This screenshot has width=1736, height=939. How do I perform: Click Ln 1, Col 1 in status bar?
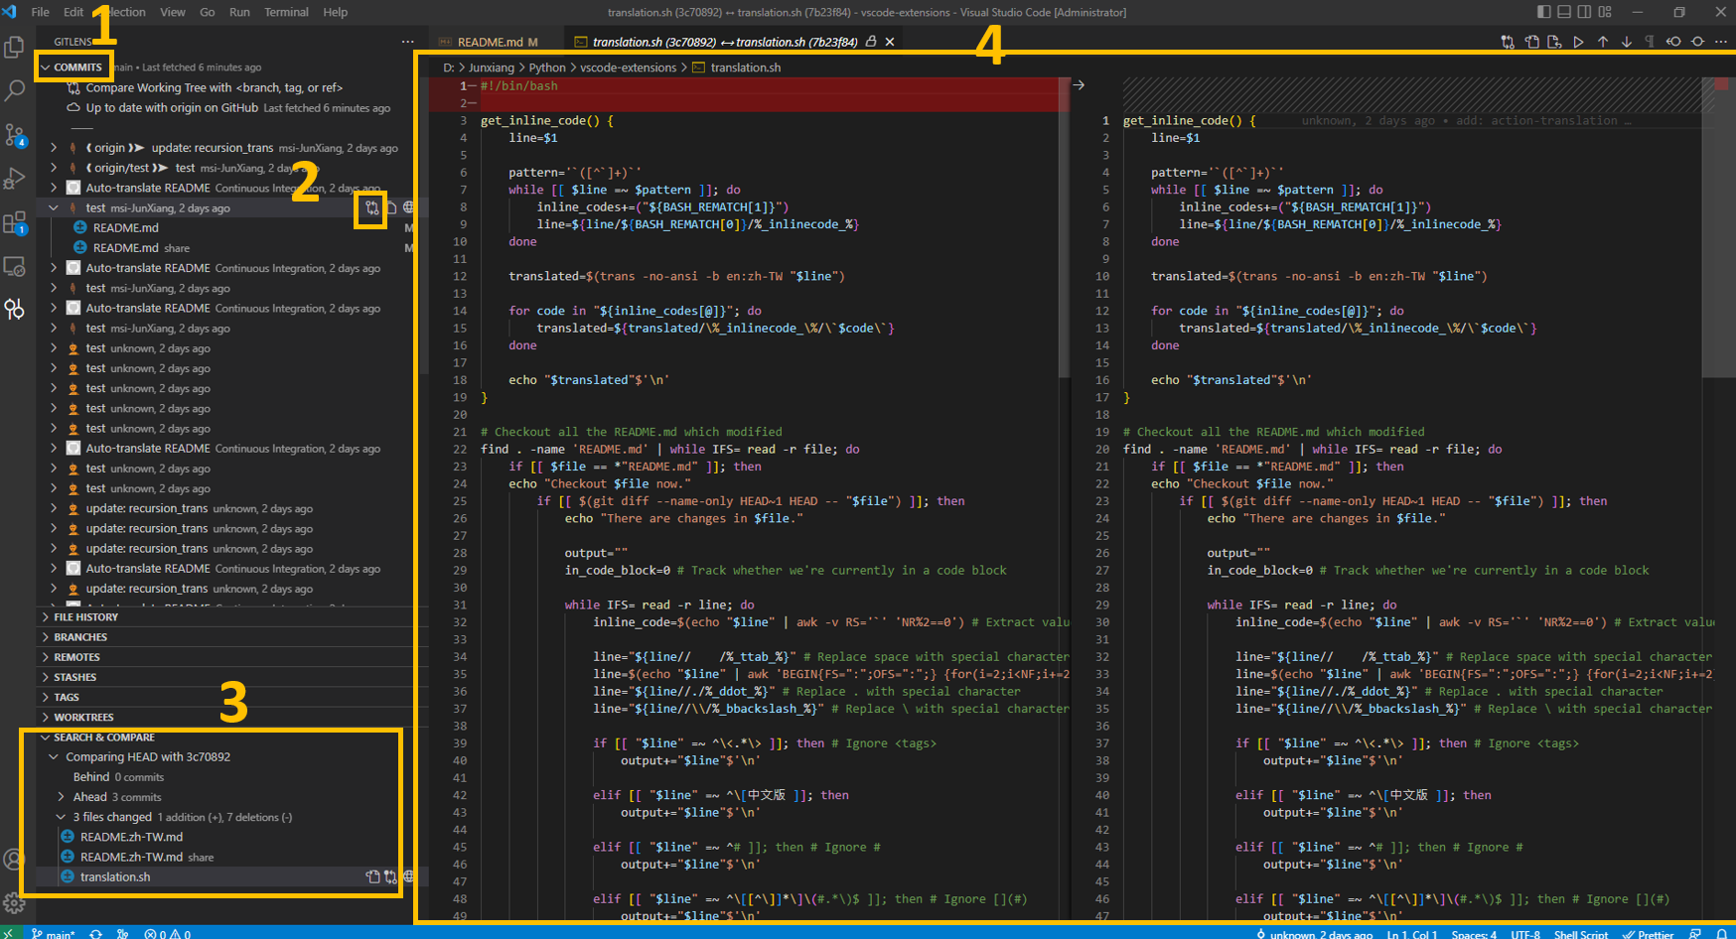tap(1411, 933)
